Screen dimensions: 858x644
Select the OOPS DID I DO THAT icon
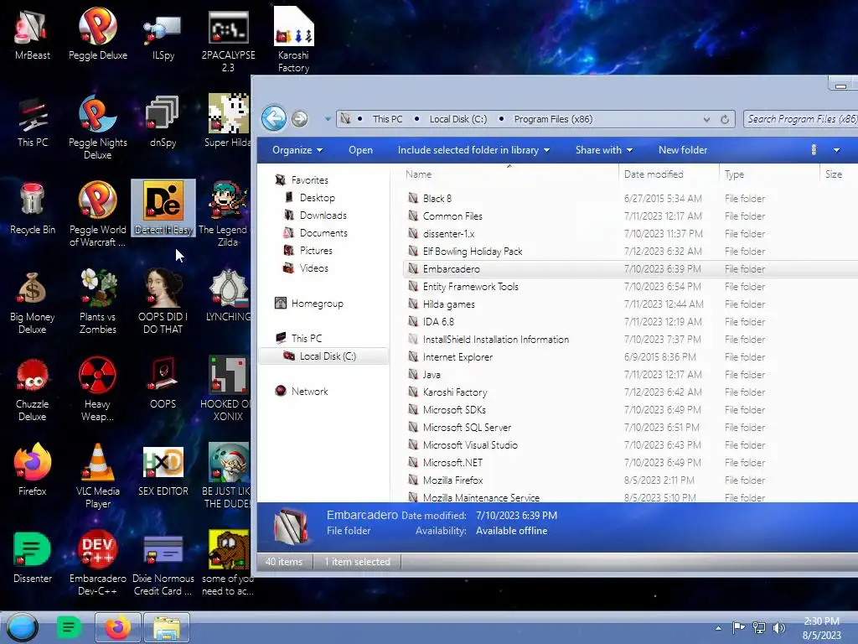(x=163, y=302)
